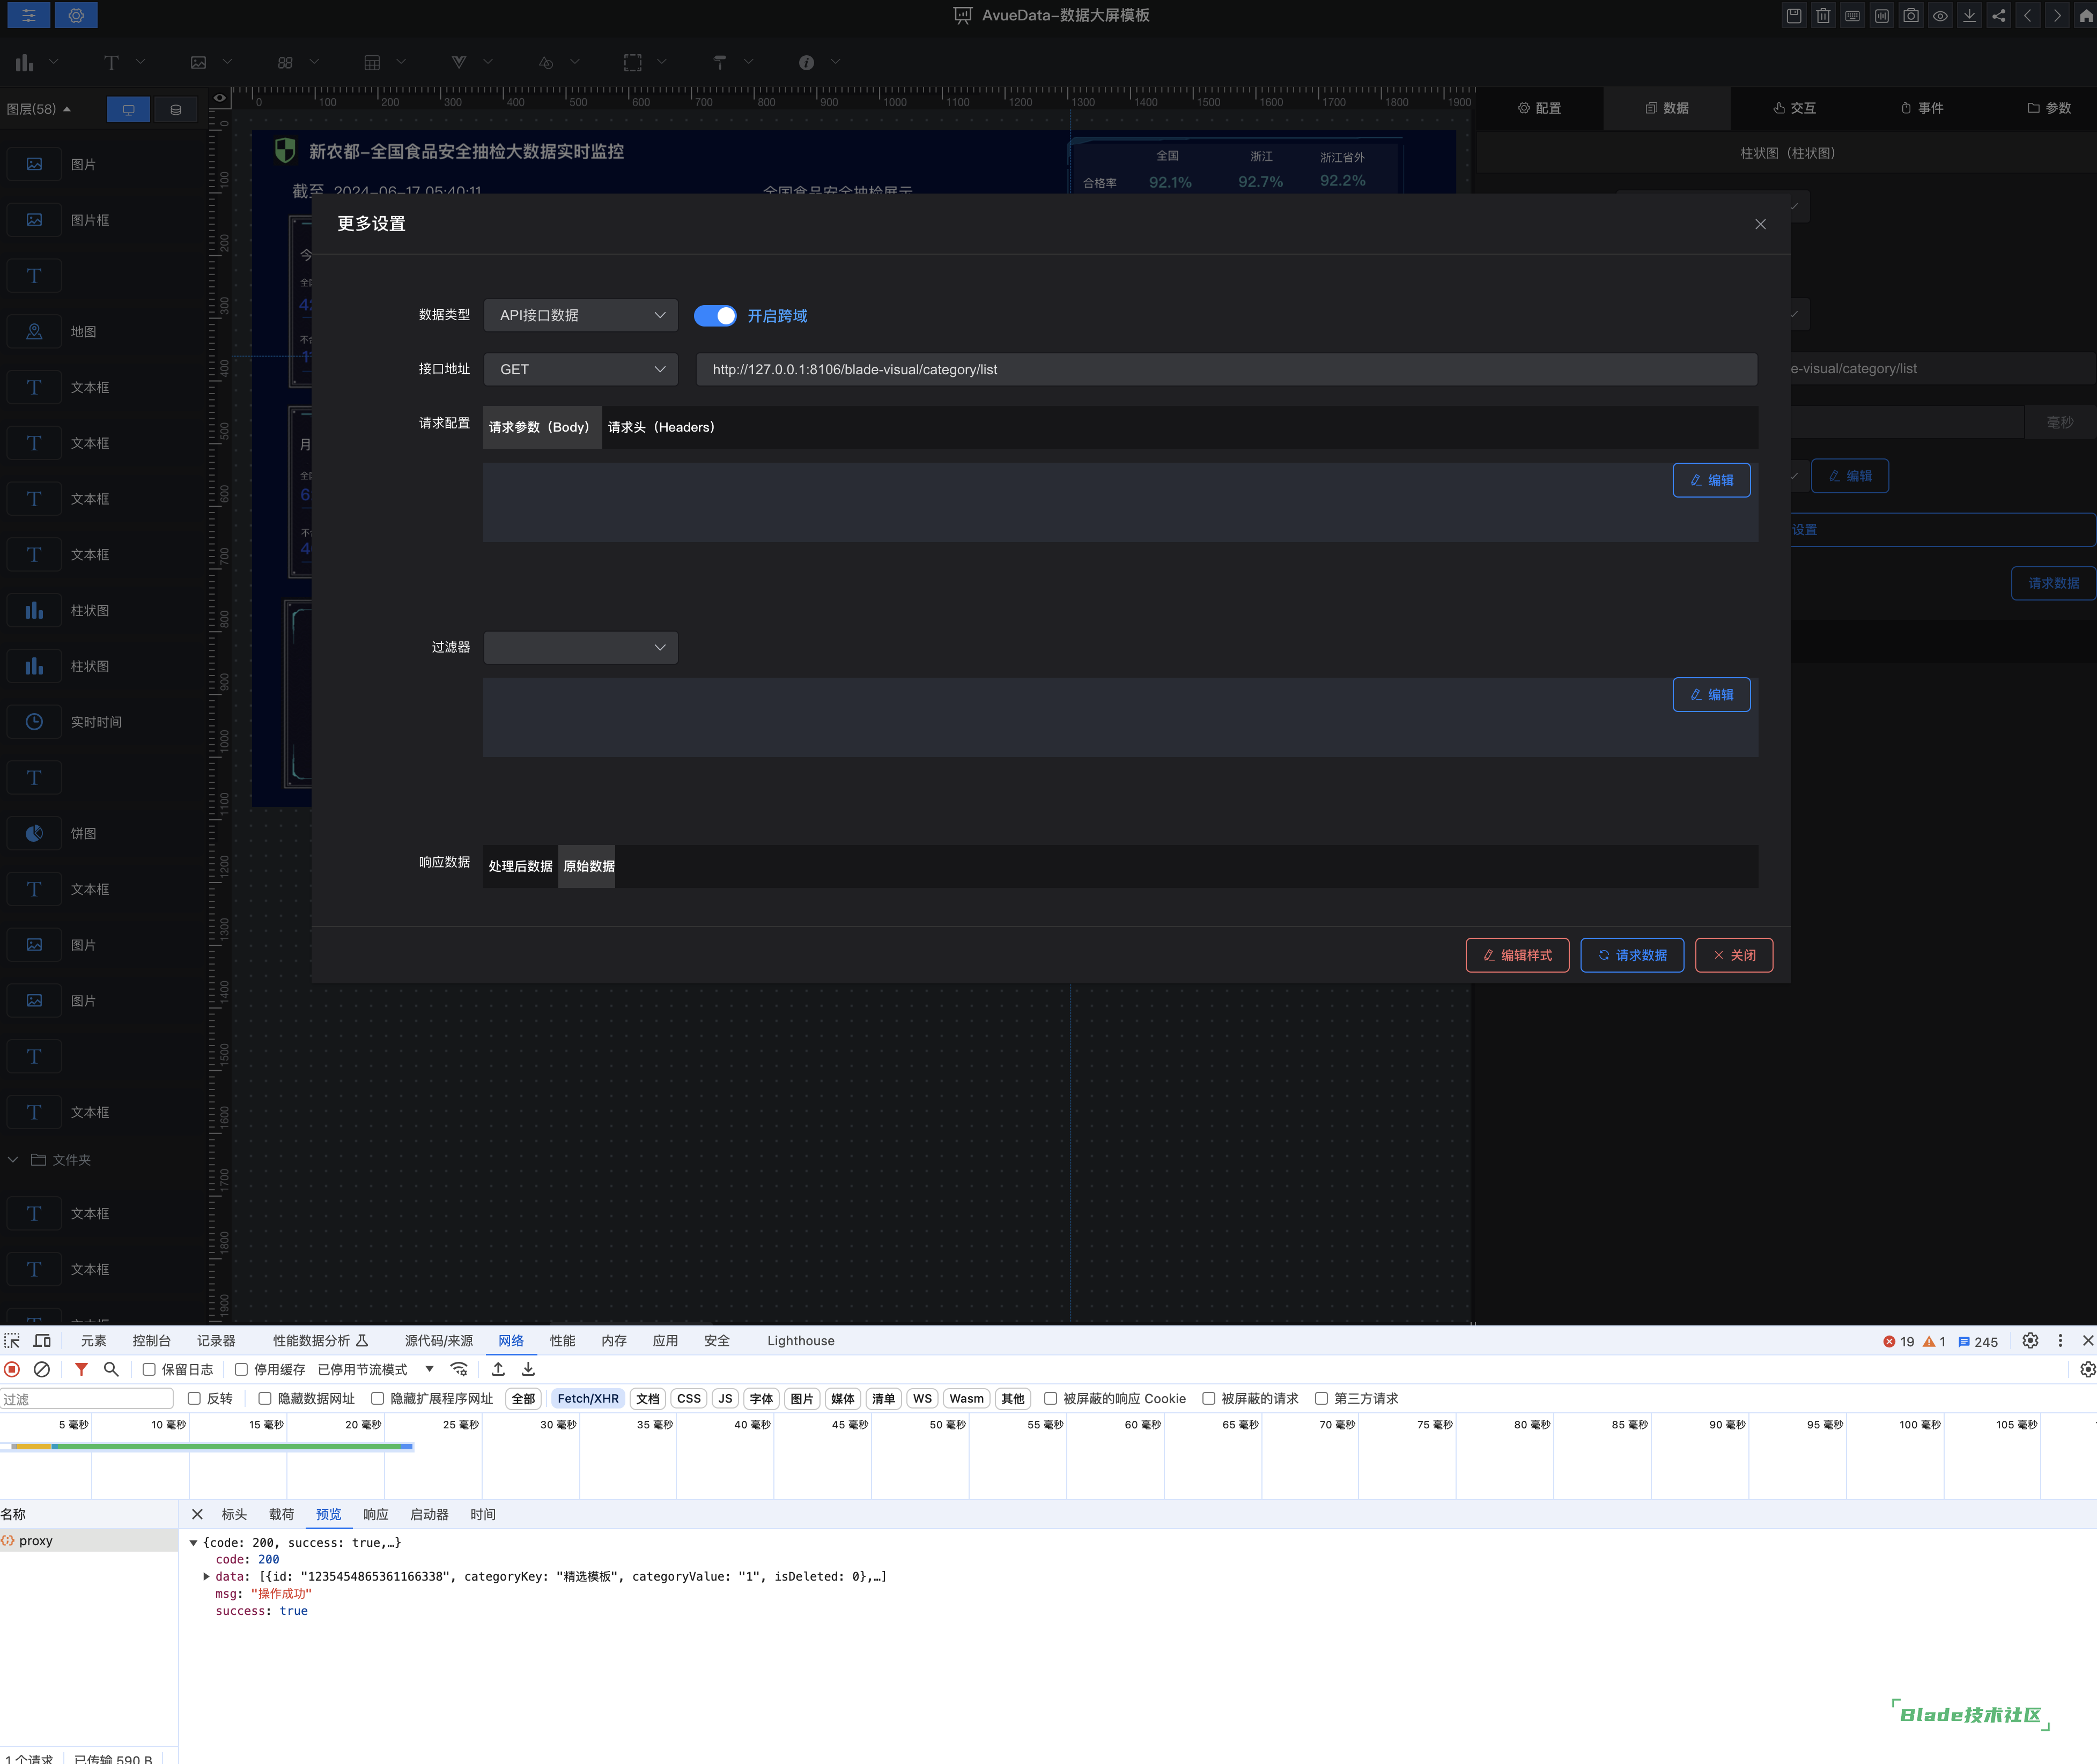Expand the root JSON response object
This screenshot has width=2097, height=1764.
tap(193, 1543)
